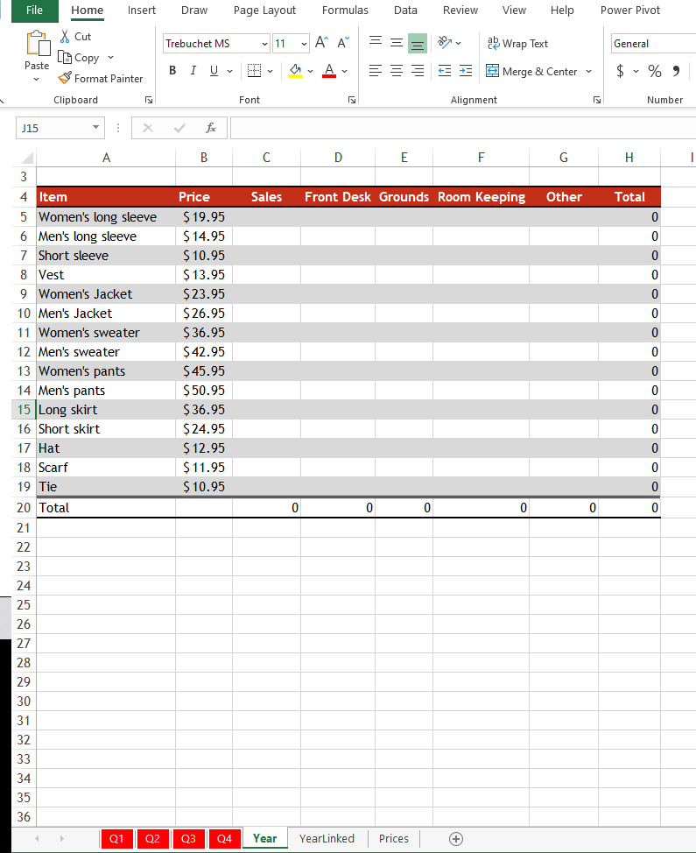696x853 pixels.
Task: Toggle Bold formatting
Action: [x=172, y=71]
